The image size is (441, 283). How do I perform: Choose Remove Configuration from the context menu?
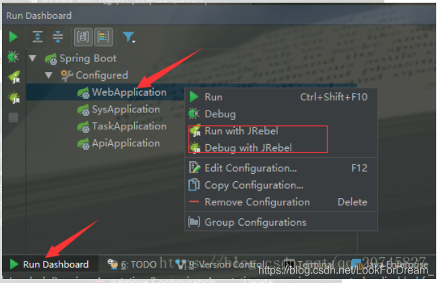tap(281, 202)
